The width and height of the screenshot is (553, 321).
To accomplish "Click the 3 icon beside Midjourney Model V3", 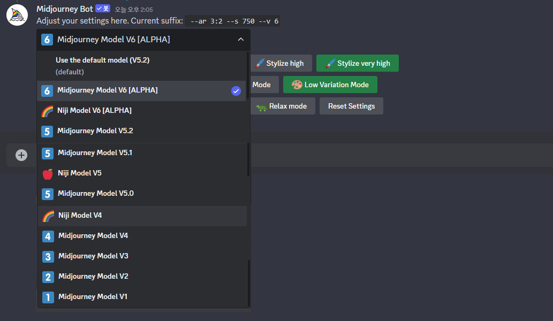I will [48, 257].
